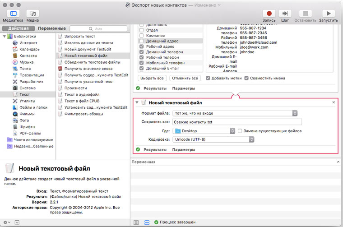Viewport: 343px width, 227px height.
Task: Check the Компания field checkbox
Action: [142, 36]
